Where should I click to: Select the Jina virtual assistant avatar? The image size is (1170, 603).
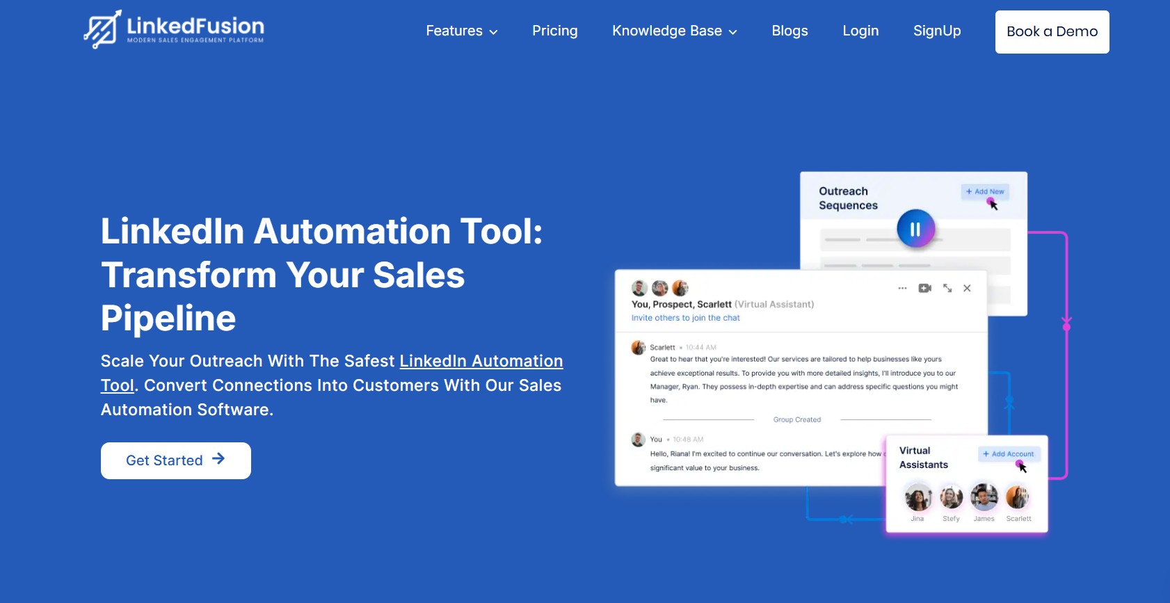[917, 497]
